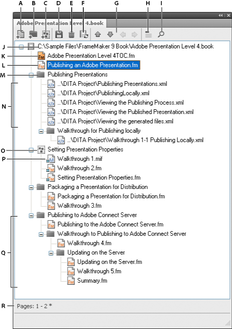Click the Display Heading Text lines icon

pyautogui.click(x=148, y=35)
